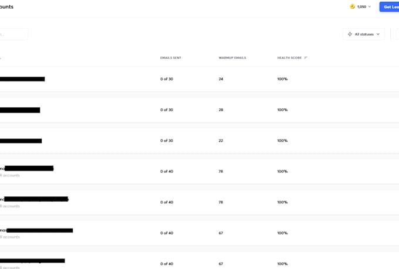The image size is (399, 269).
Task: Click the warmup emails value 24
Action: (x=221, y=79)
